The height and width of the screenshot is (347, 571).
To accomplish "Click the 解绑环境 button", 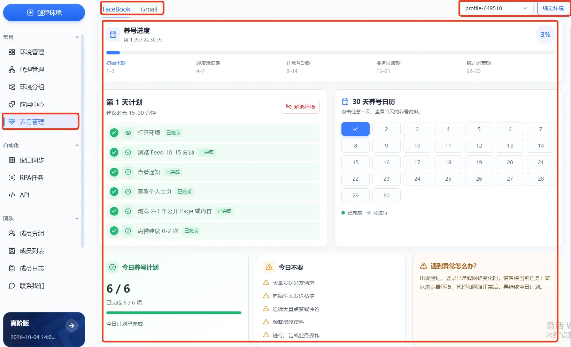I will (300, 107).
